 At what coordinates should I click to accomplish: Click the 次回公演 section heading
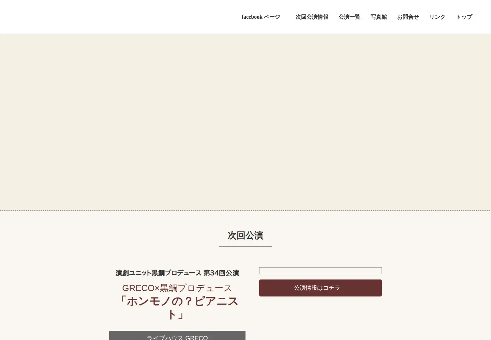[245, 235]
